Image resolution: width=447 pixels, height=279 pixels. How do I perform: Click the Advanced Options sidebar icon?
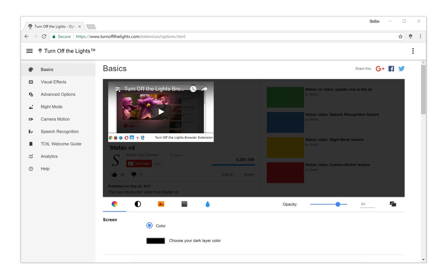(x=31, y=94)
